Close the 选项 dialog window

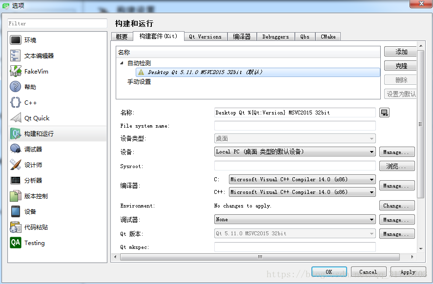pyautogui.click(x=421, y=3)
